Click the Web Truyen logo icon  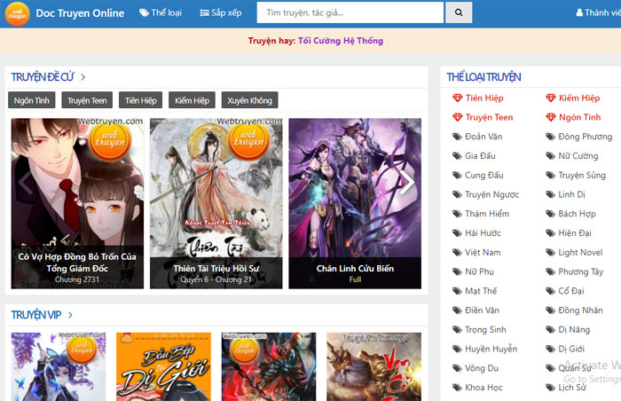(16, 13)
